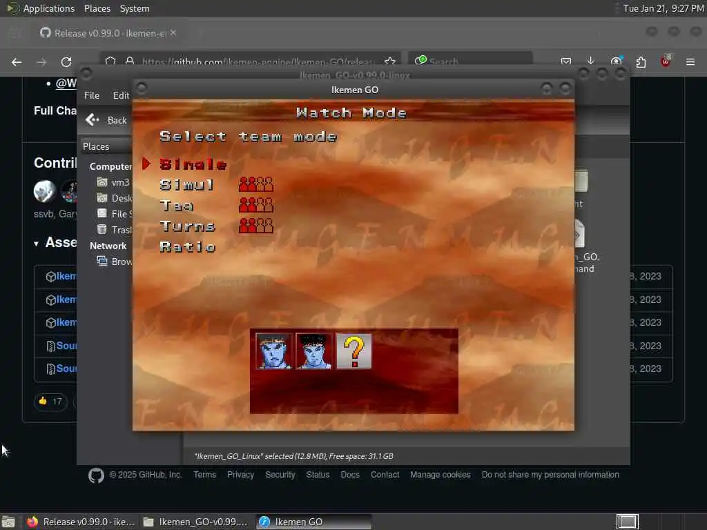The image size is (707, 530).
Task: Click the GitHub logo in footer
Action: pos(96,475)
